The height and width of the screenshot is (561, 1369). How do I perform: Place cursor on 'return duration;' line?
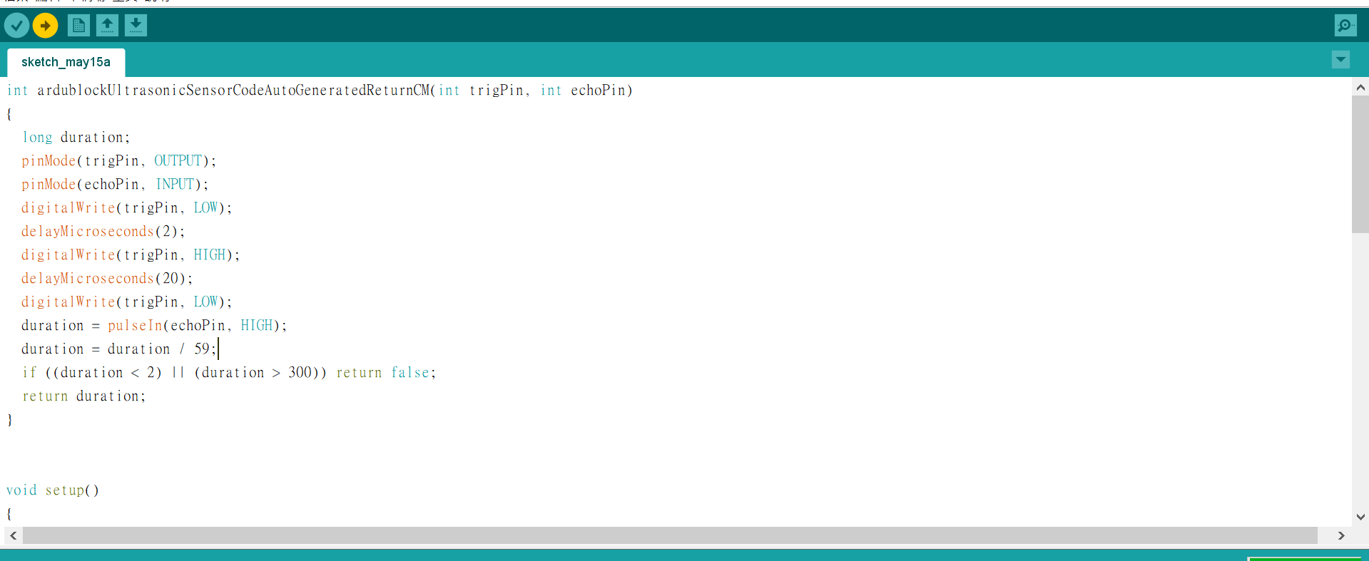(83, 396)
